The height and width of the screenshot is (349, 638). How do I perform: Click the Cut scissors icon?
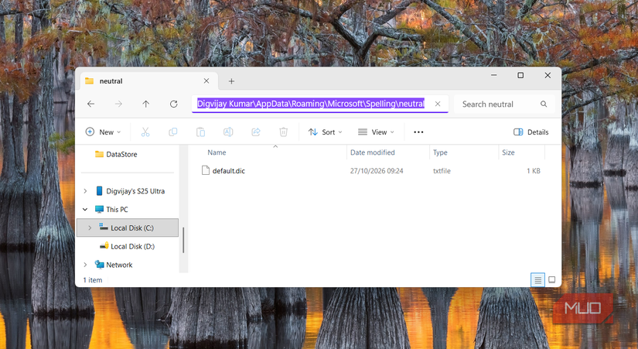tap(145, 132)
